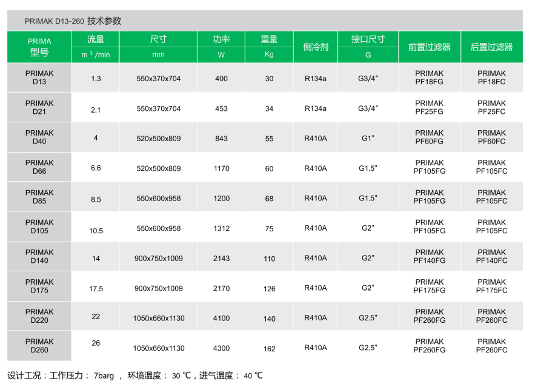555x387 pixels.
Task: Click the PRIMAK D13 model cell
Action: coord(39,78)
